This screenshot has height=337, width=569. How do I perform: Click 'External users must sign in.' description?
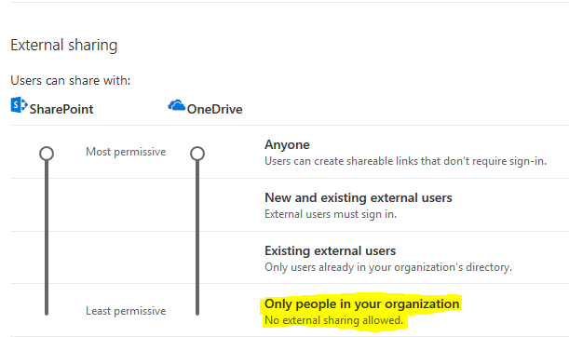coord(331,214)
